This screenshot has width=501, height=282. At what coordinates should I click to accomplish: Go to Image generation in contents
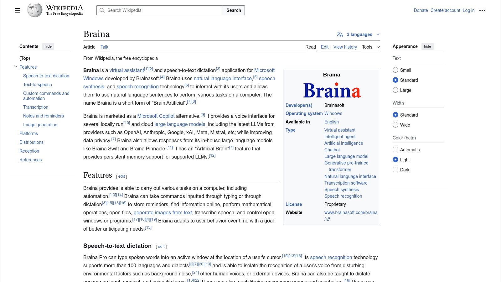(x=40, y=125)
